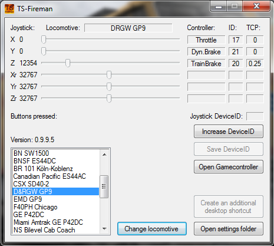Click the Zr axis slider thumb
Viewport: 274px width, 246px height.
[109, 99]
